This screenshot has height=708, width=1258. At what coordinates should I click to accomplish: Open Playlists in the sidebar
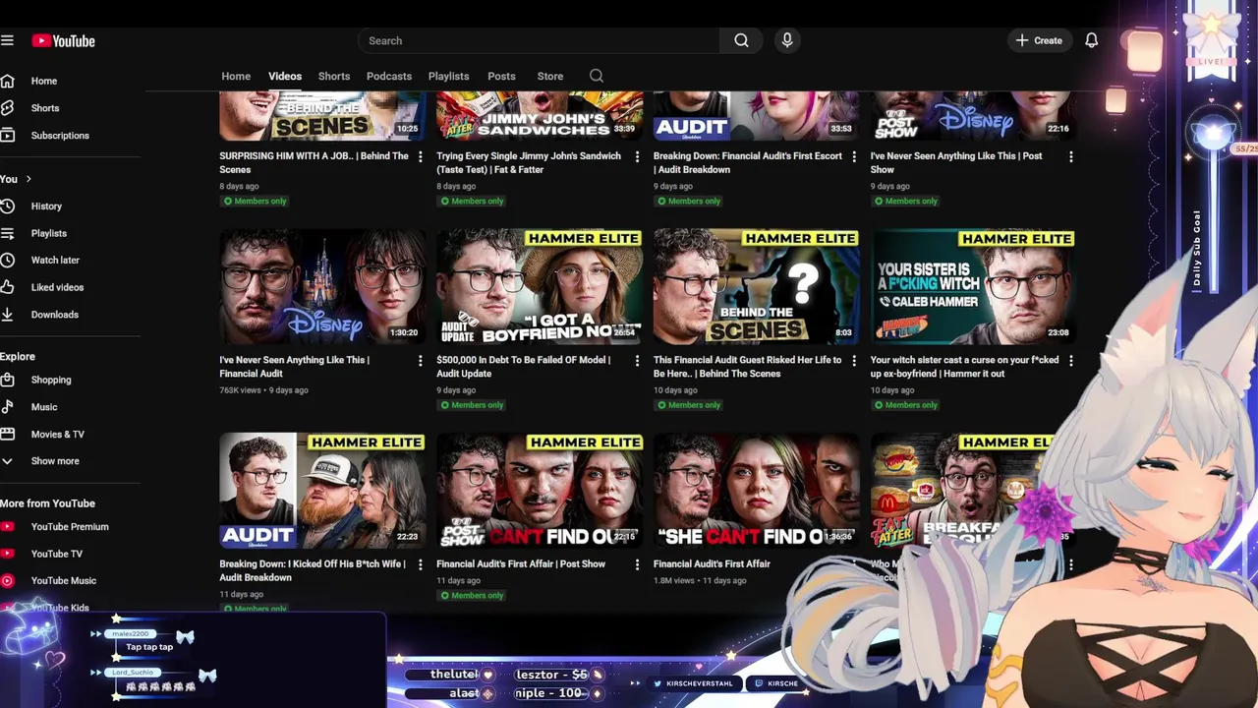(x=49, y=233)
